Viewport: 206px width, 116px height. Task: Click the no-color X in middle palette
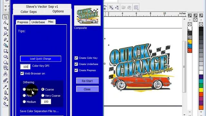coord(195,20)
